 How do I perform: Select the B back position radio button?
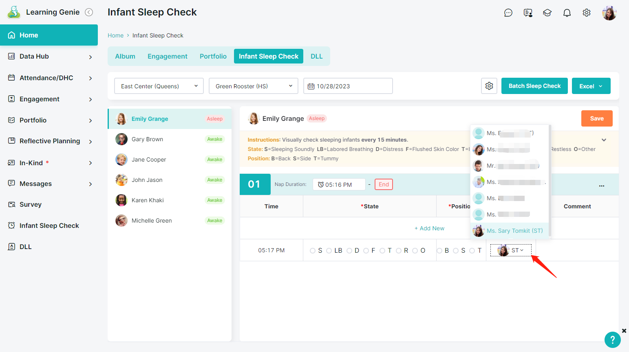(x=439, y=251)
